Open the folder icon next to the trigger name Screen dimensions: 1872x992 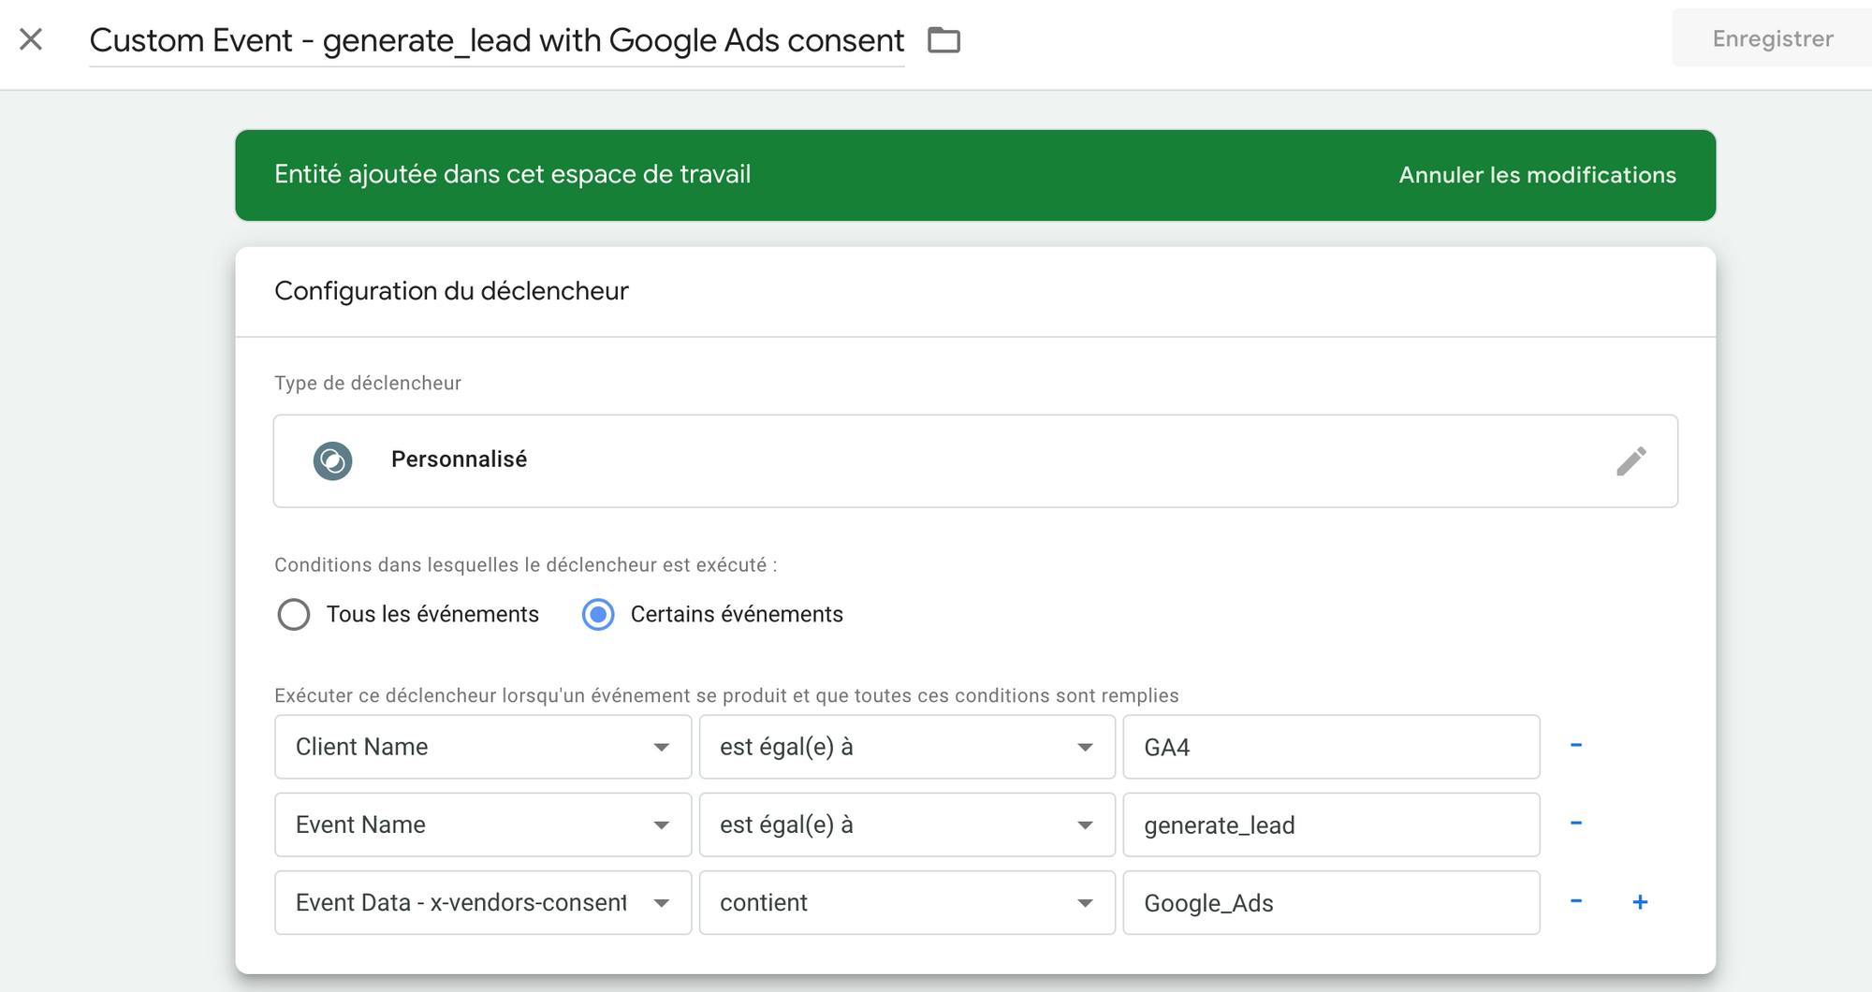(x=943, y=40)
